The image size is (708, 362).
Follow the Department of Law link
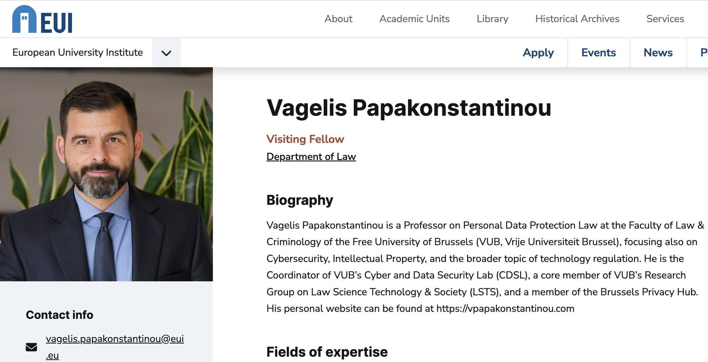point(311,156)
